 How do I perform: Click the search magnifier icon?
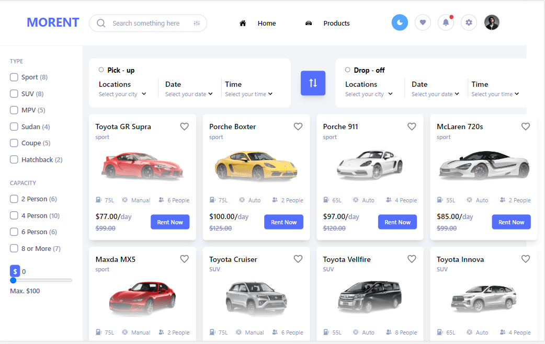coord(101,24)
